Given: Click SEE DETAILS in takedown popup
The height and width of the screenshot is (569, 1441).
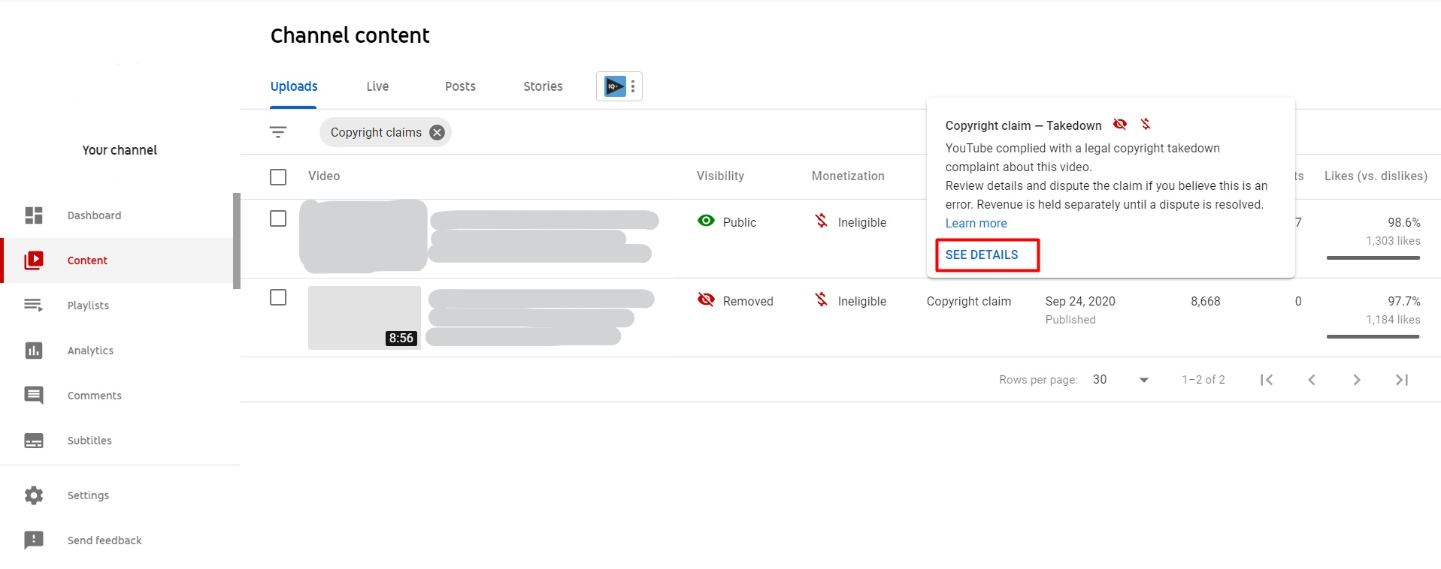Looking at the screenshot, I should 982,255.
